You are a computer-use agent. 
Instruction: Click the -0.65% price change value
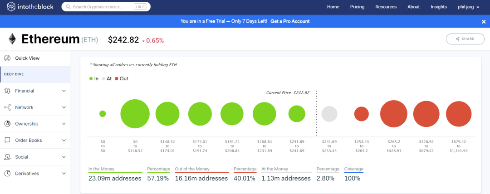click(x=155, y=41)
